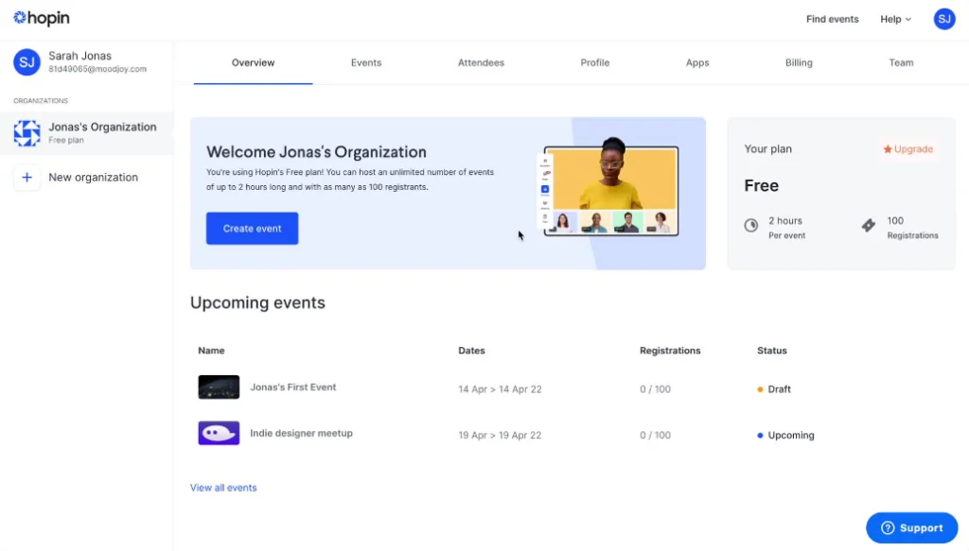The height and width of the screenshot is (551, 969).
Task: Click the Upcoming status label
Action: 791,435
